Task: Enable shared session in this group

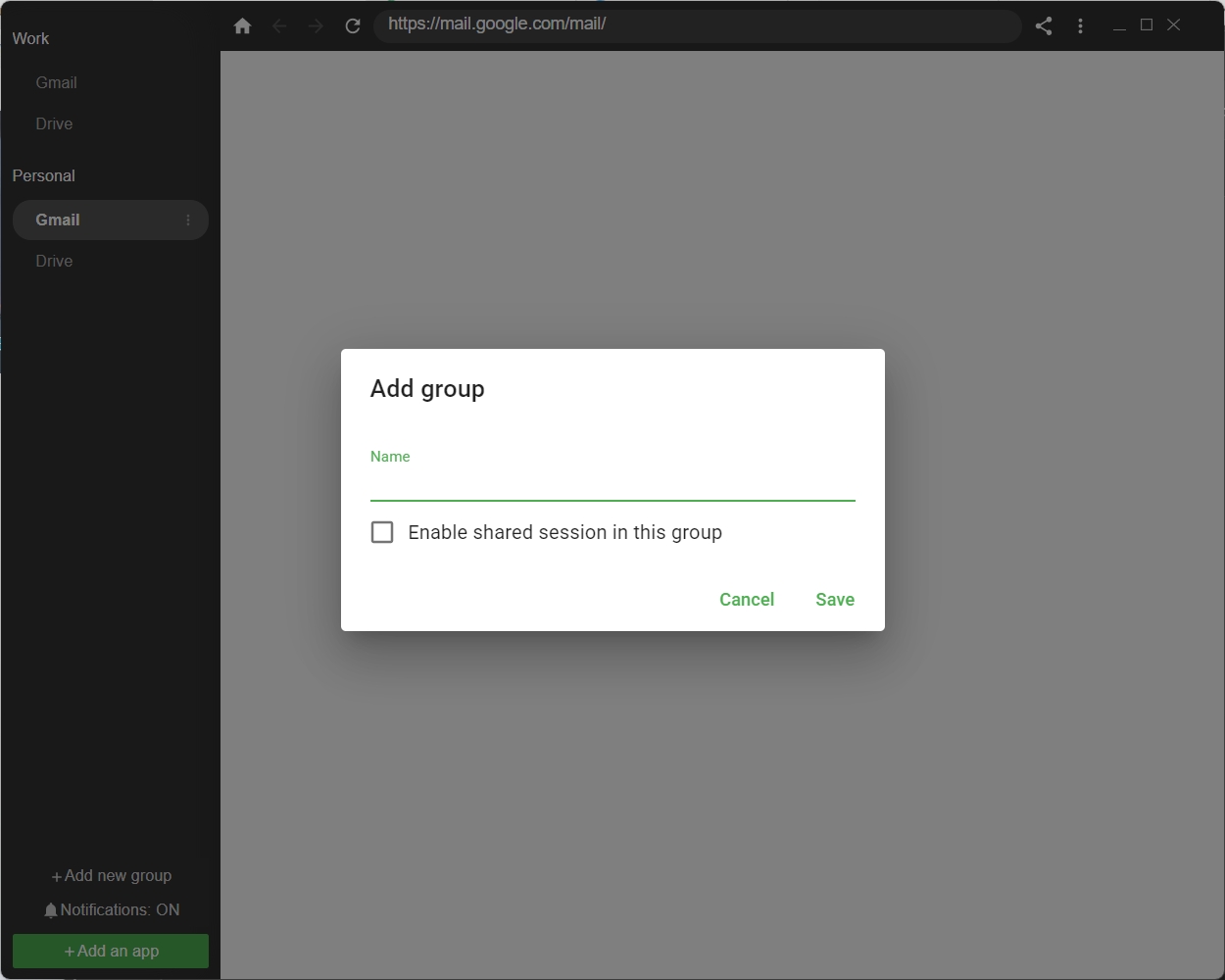Action: click(382, 532)
